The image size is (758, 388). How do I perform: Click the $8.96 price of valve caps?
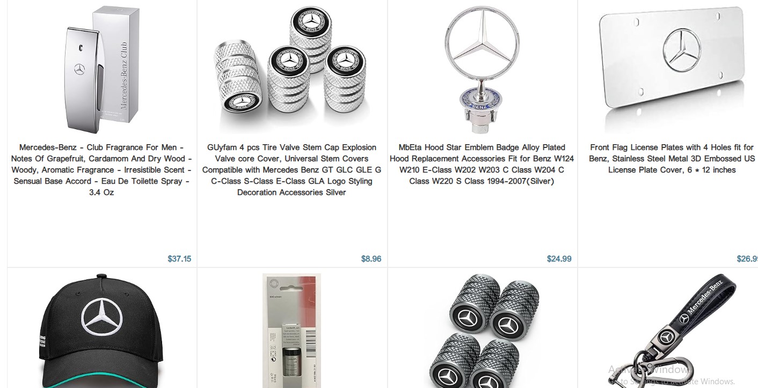pos(371,259)
